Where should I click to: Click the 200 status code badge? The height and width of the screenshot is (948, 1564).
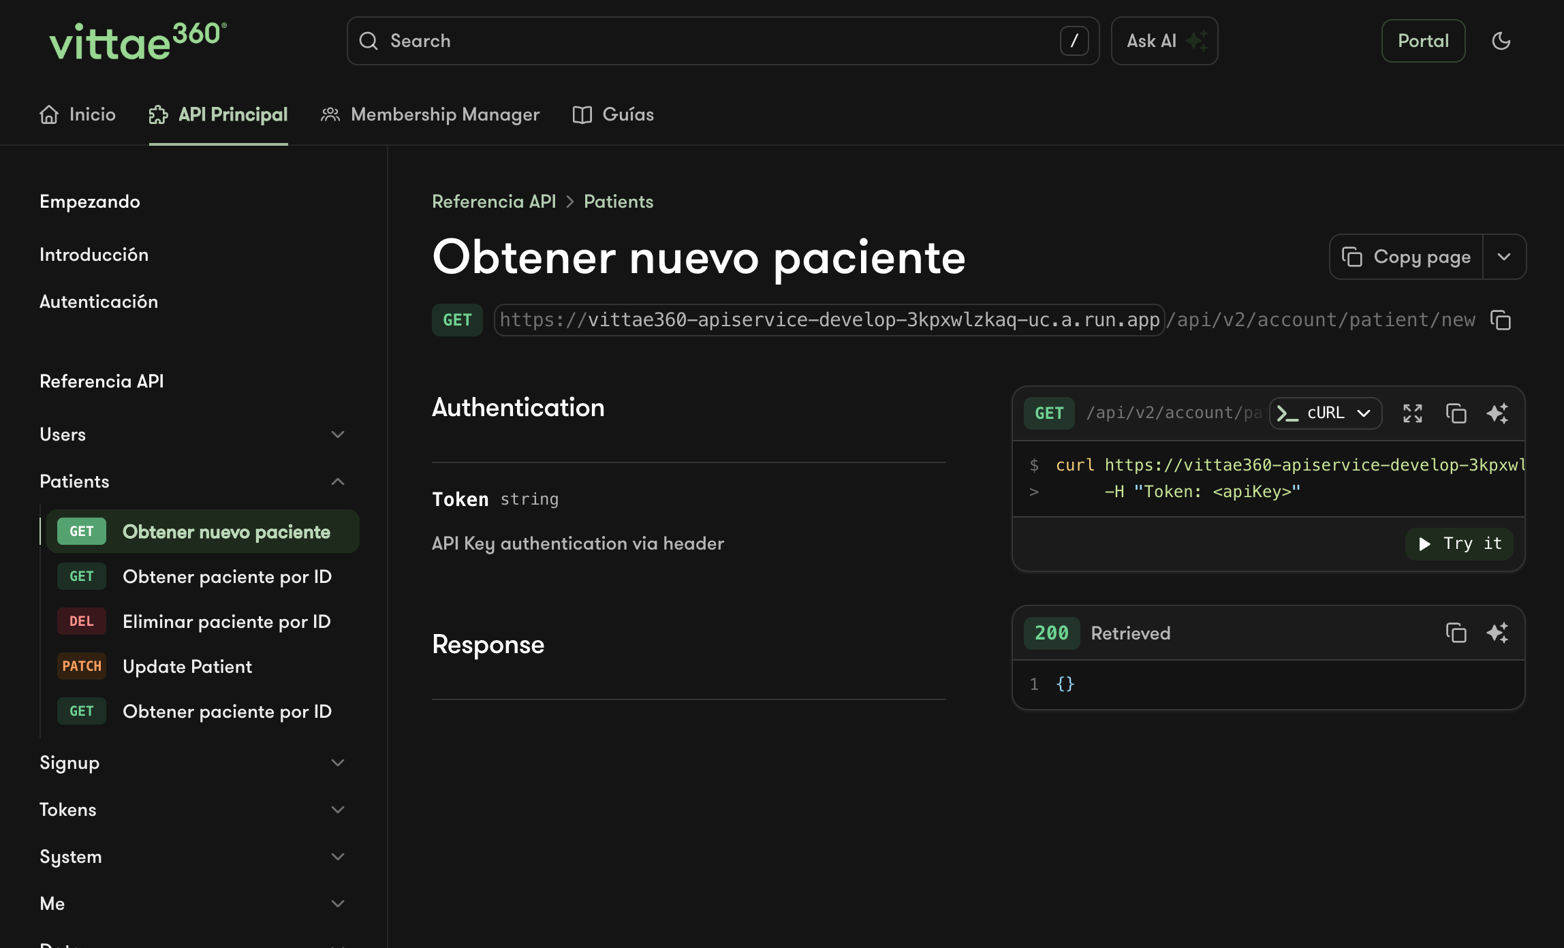[1052, 633]
